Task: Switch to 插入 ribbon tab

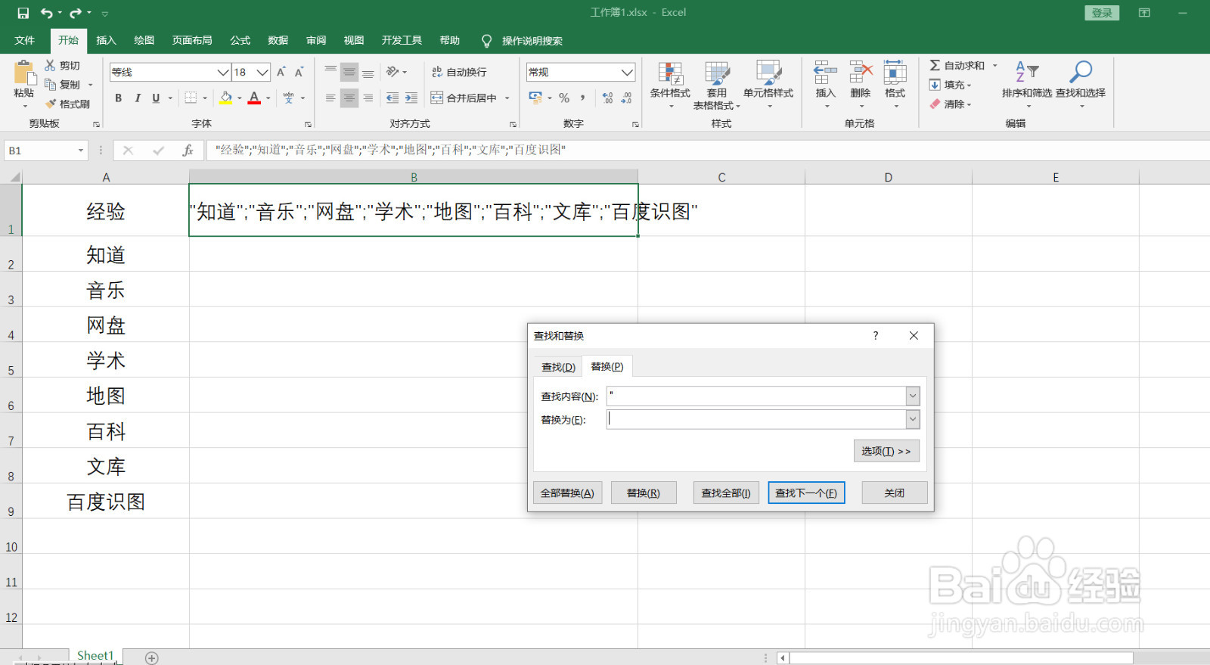Action: 107,40
